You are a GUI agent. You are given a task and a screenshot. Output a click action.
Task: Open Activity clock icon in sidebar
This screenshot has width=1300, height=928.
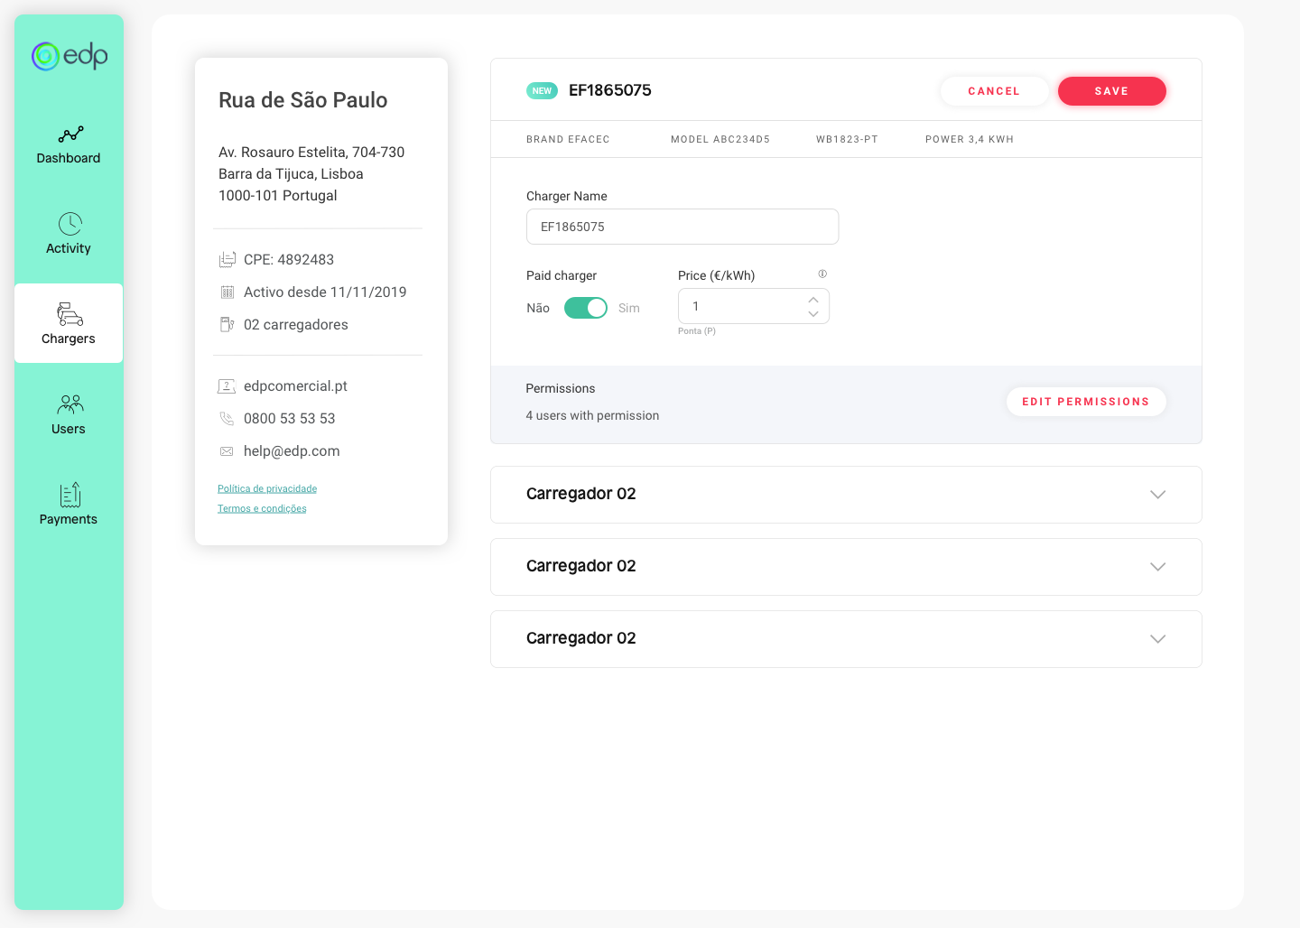(70, 224)
